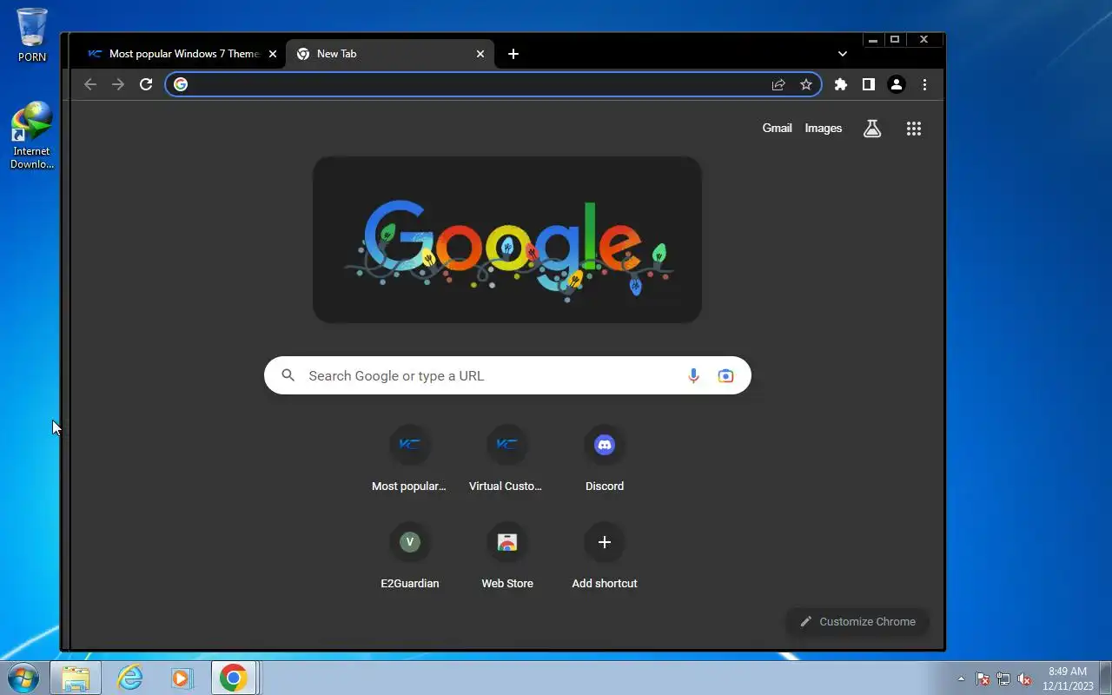
Task: Launch Internet Explorer from the taskbar
Action: coord(130,678)
